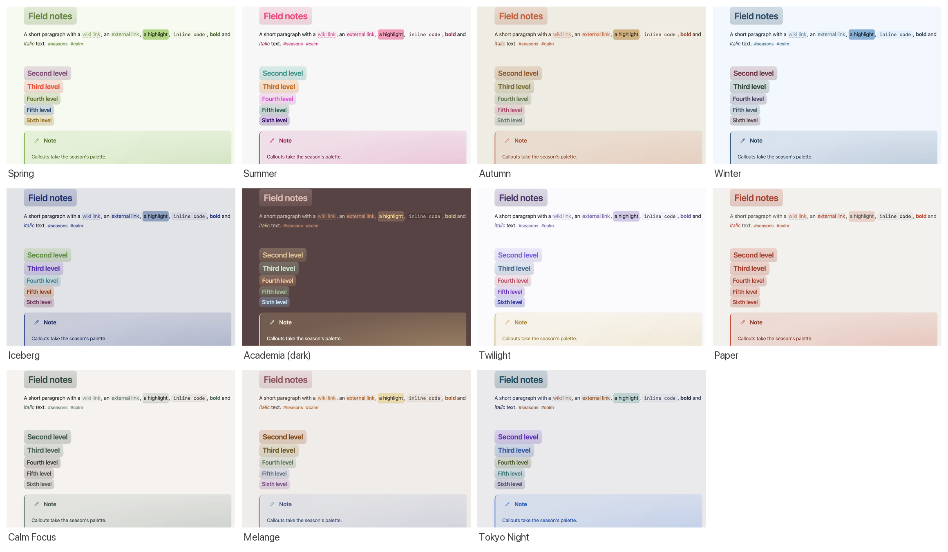This screenshot has height=552, width=948.
Task: Click the Tokyo Night theme label
Action: click(504, 537)
